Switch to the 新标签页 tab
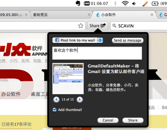 (61, 15)
